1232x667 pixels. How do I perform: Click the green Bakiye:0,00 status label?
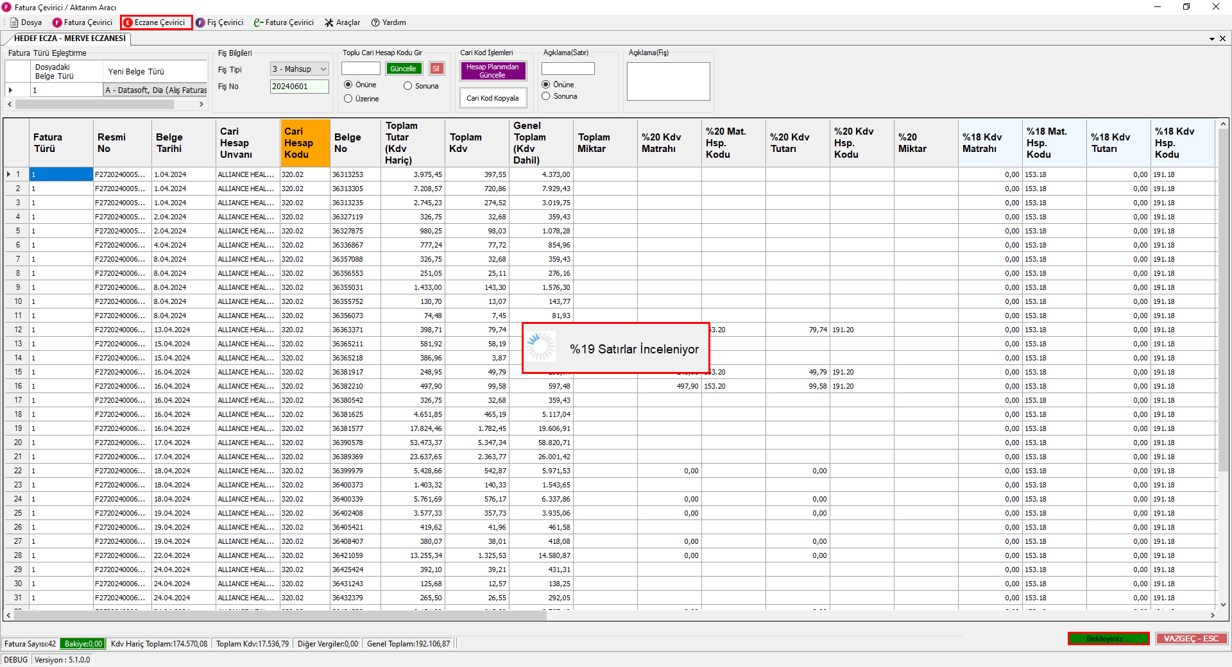point(83,644)
